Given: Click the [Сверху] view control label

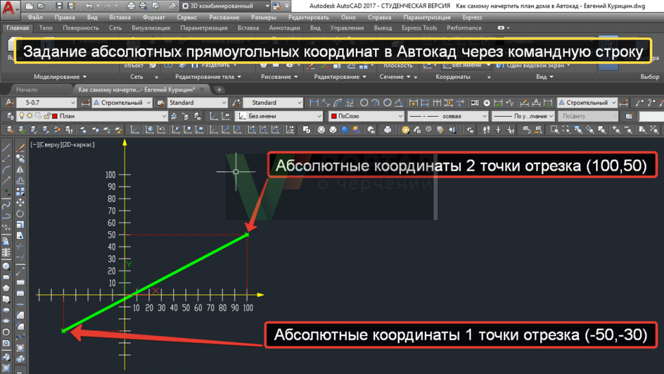Looking at the screenshot, I should (50, 144).
